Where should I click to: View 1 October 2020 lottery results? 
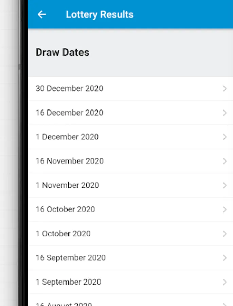[63, 234]
